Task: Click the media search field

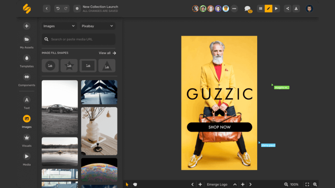Action: (x=79, y=39)
